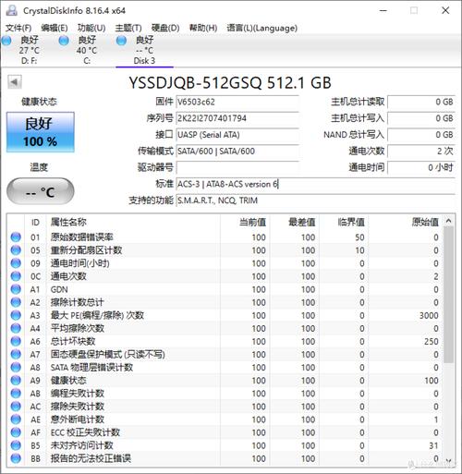
Task: Select the Disk 3 tab
Action: click(x=144, y=50)
